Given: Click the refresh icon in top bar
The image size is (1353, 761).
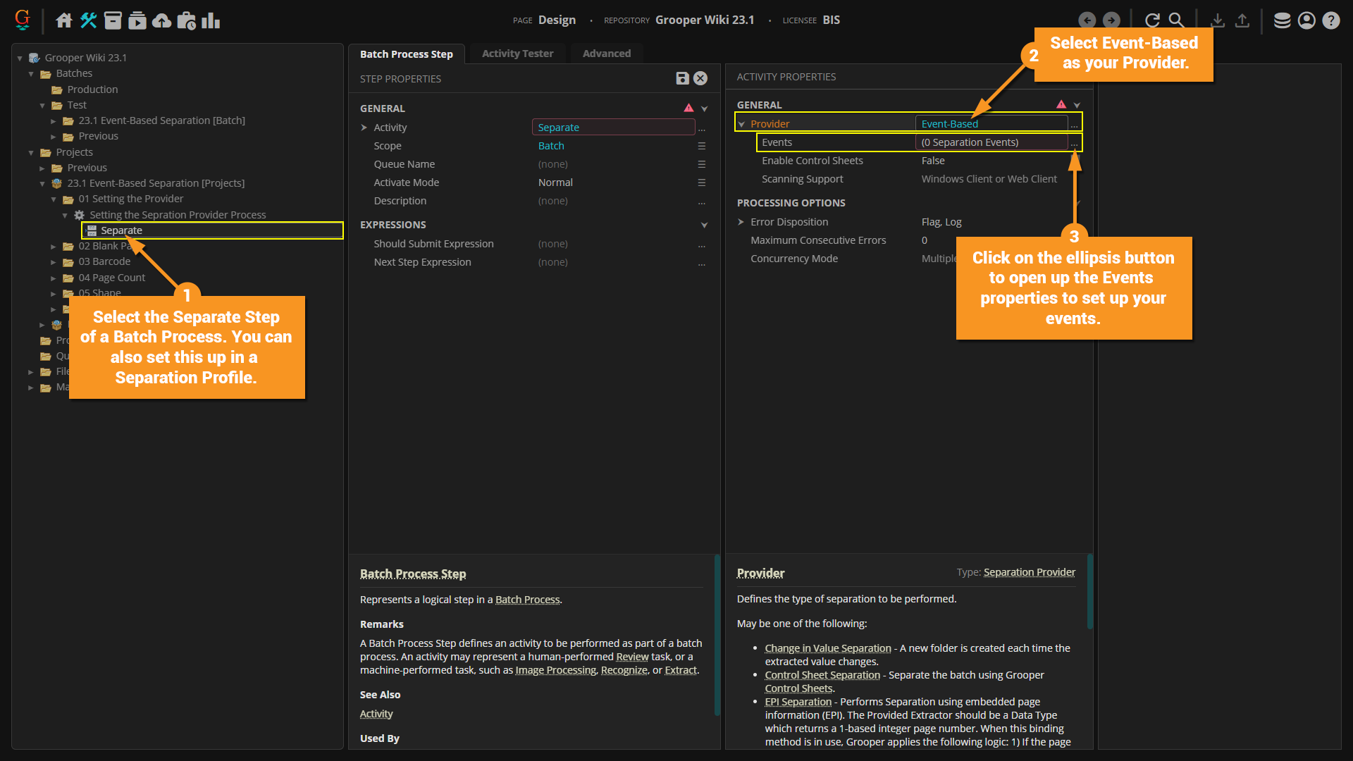Looking at the screenshot, I should click(x=1152, y=20).
